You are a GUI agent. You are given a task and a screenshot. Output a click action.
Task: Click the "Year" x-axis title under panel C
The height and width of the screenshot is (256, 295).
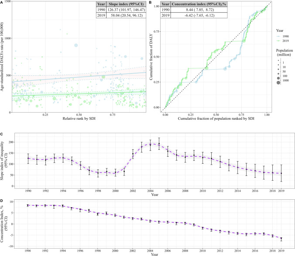(154, 195)
